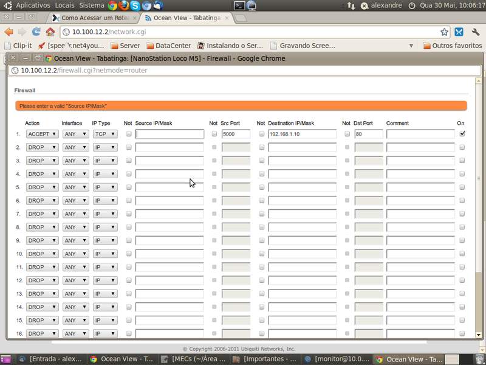Enable the On checkbox for rule 10
This screenshot has height=365, width=486.
pos(462,254)
